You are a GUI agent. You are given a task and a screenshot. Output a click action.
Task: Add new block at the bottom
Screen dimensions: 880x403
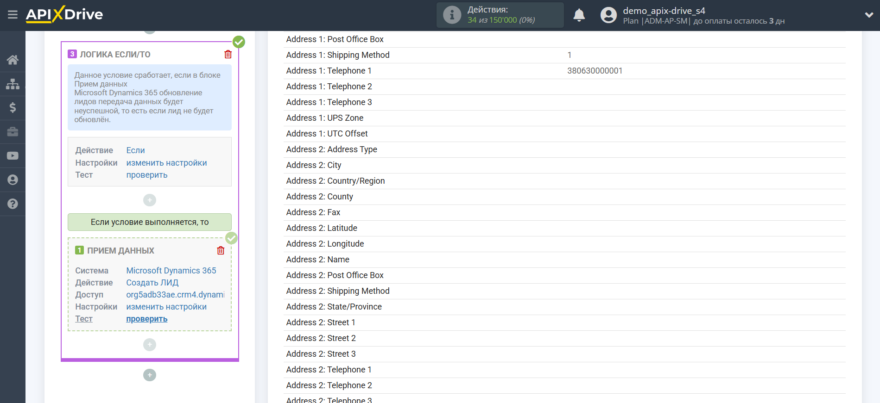(x=150, y=375)
